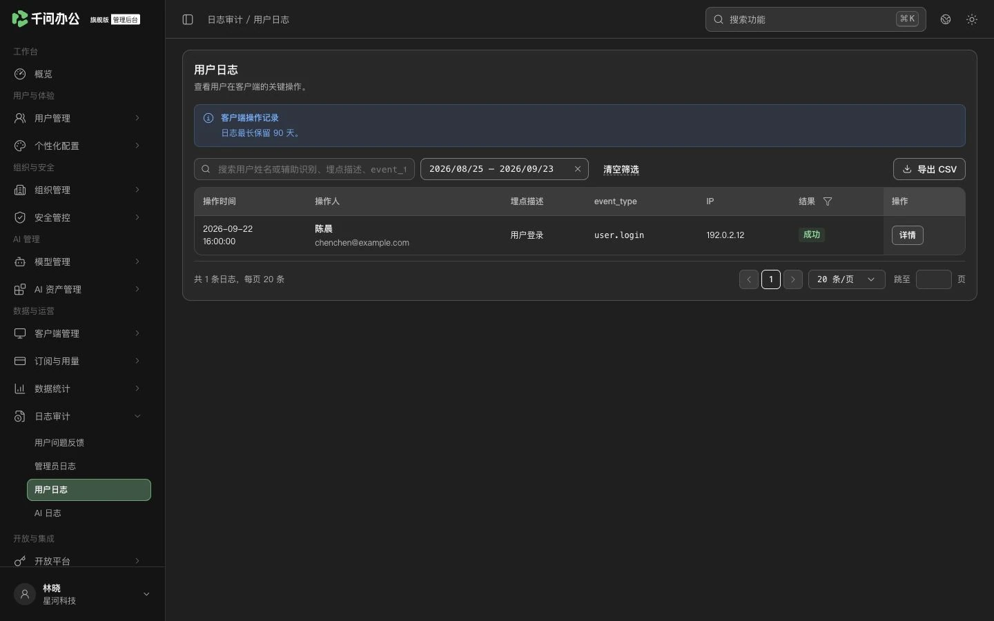Focus the user log search field

pos(304,169)
